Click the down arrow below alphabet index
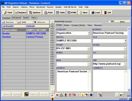 (52, 92)
